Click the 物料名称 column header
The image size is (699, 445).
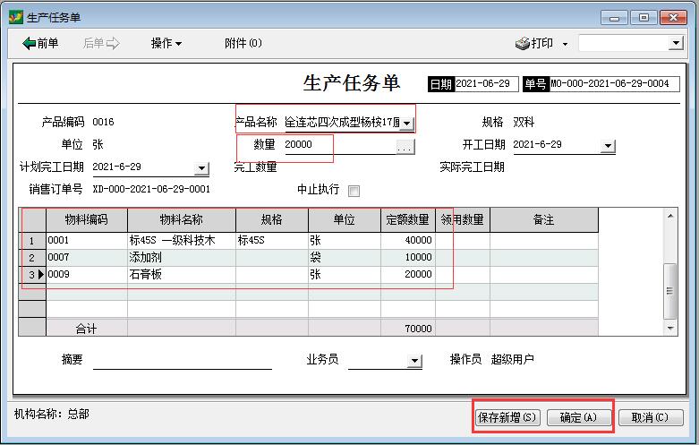[x=182, y=220]
